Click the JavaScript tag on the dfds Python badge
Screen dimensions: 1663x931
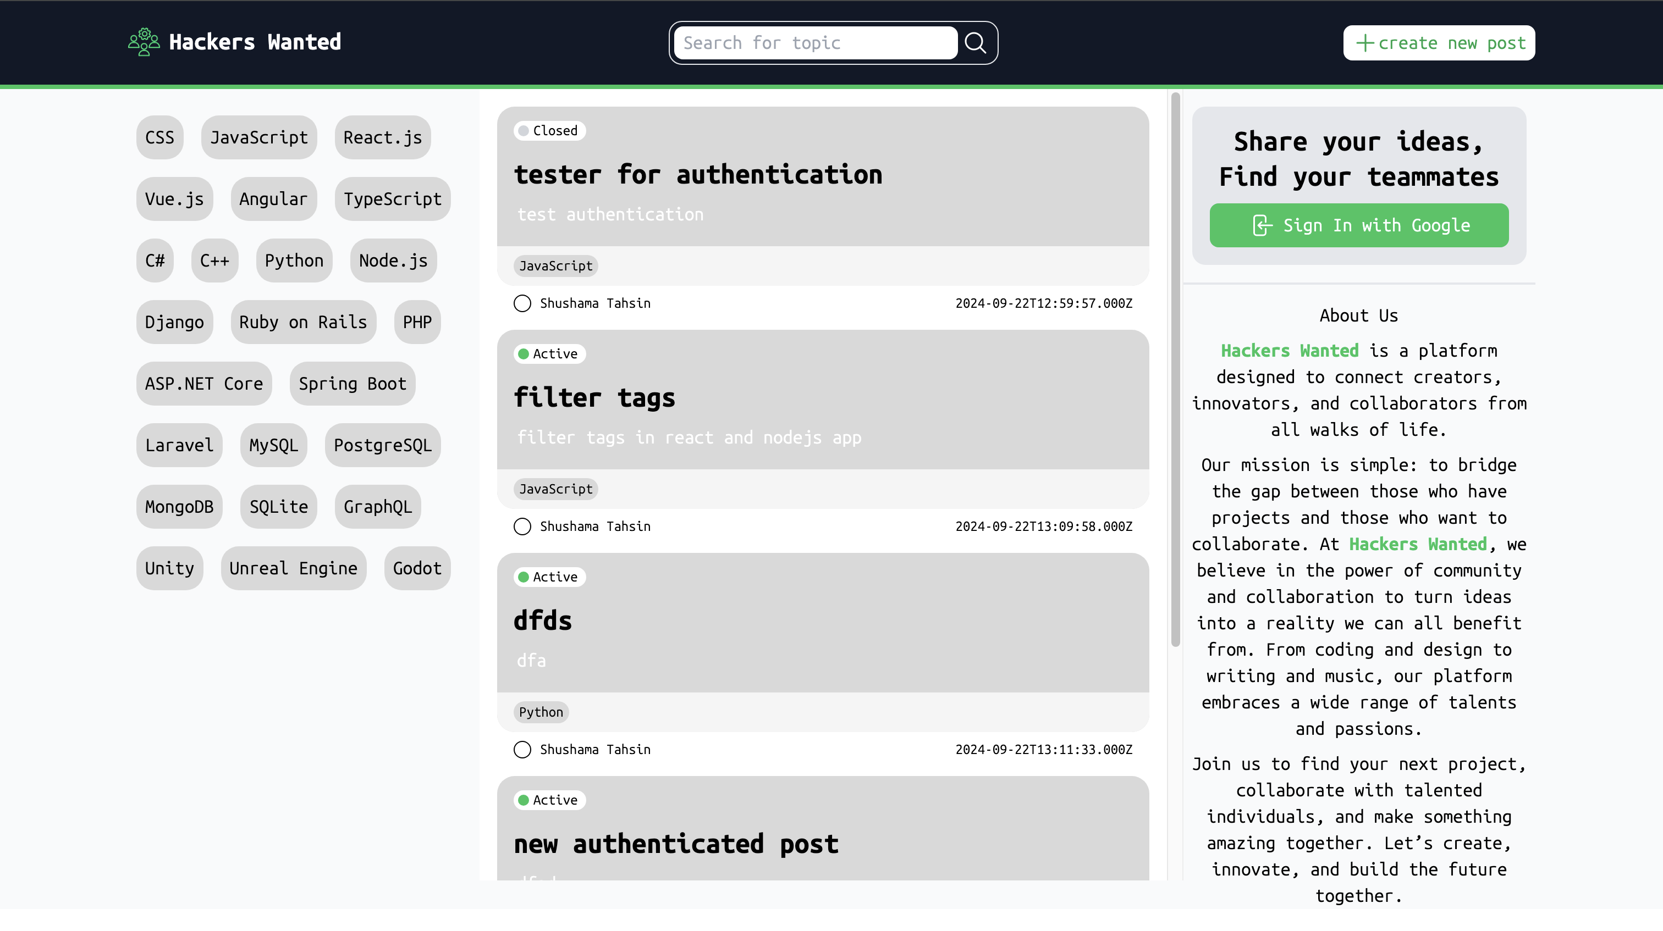click(x=541, y=712)
